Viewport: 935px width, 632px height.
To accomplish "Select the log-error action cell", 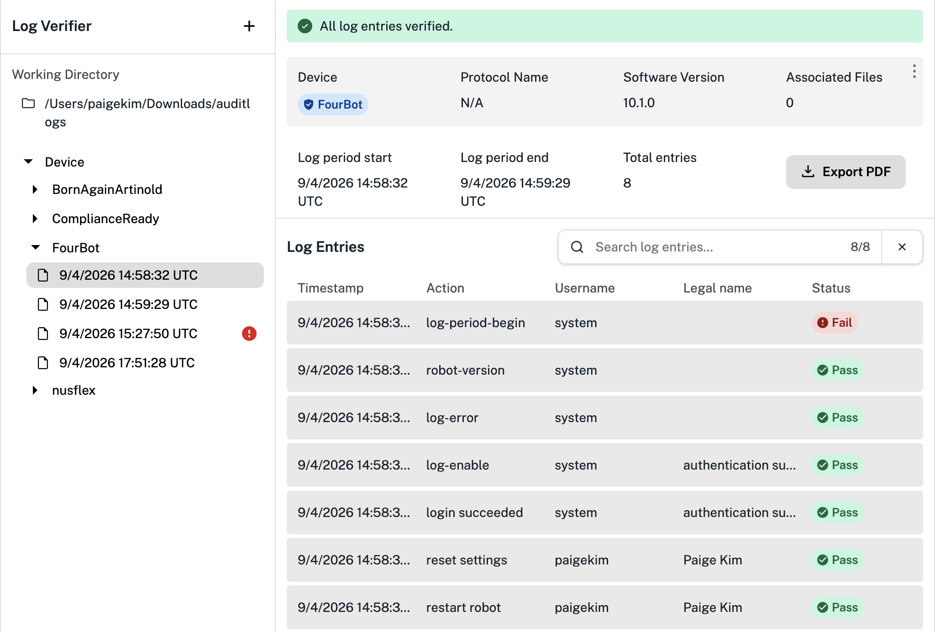I will [x=452, y=418].
